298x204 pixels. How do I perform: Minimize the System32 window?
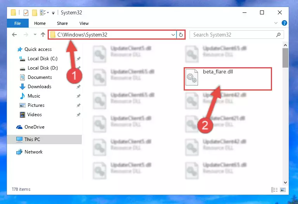coord(245,12)
